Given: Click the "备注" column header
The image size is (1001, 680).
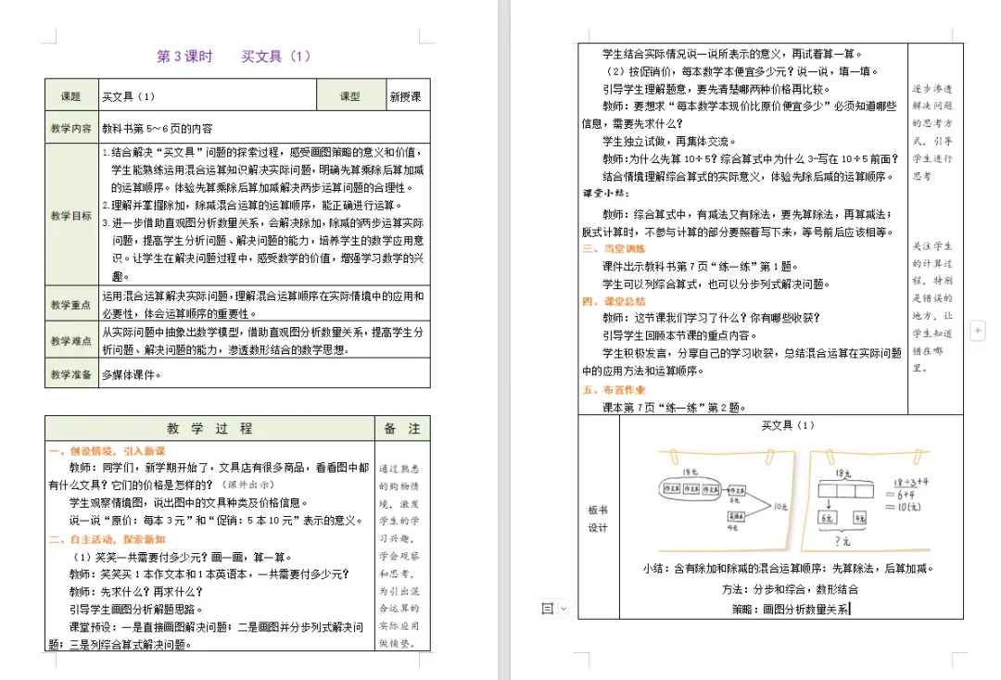Looking at the screenshot, I should point(402,429).
